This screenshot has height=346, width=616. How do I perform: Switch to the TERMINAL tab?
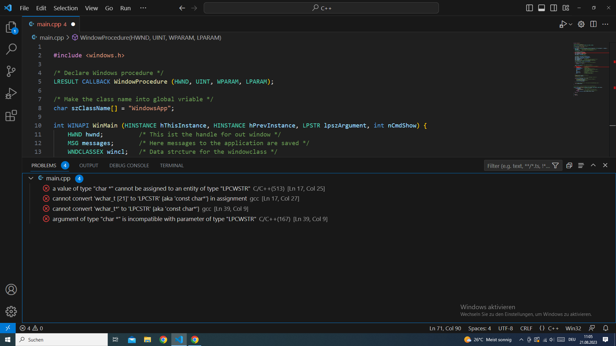172,165
